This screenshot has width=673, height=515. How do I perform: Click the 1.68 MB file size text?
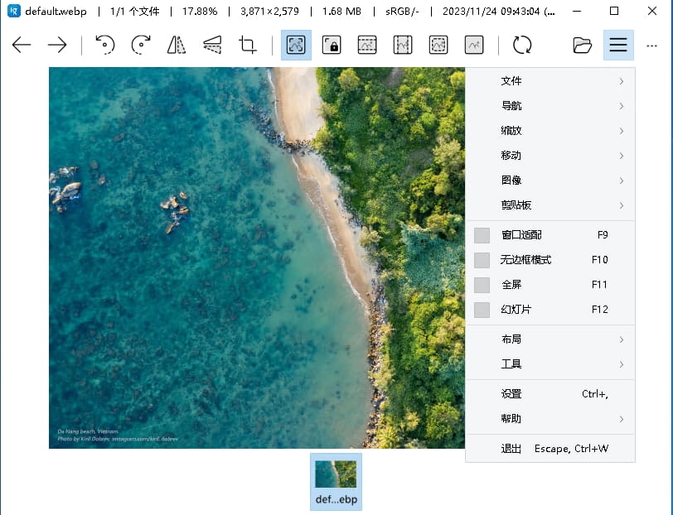tap(341, 11)
